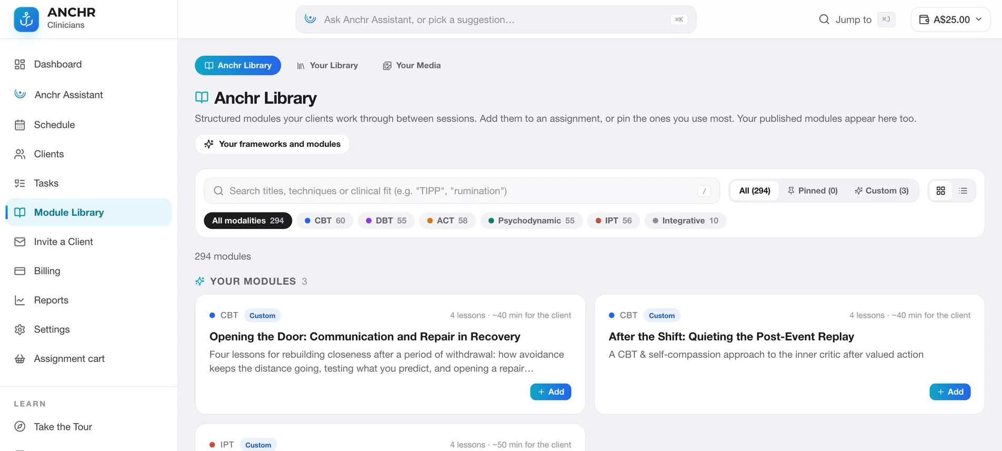This screenshot has width=1002, height=451.
Task: Open Opening the Door: Communication module title
Action: click(x=365, y=337)
